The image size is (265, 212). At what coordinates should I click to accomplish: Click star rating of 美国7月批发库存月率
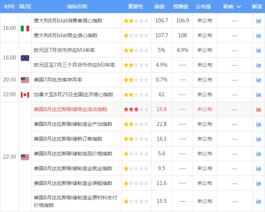tap(136, 80)
